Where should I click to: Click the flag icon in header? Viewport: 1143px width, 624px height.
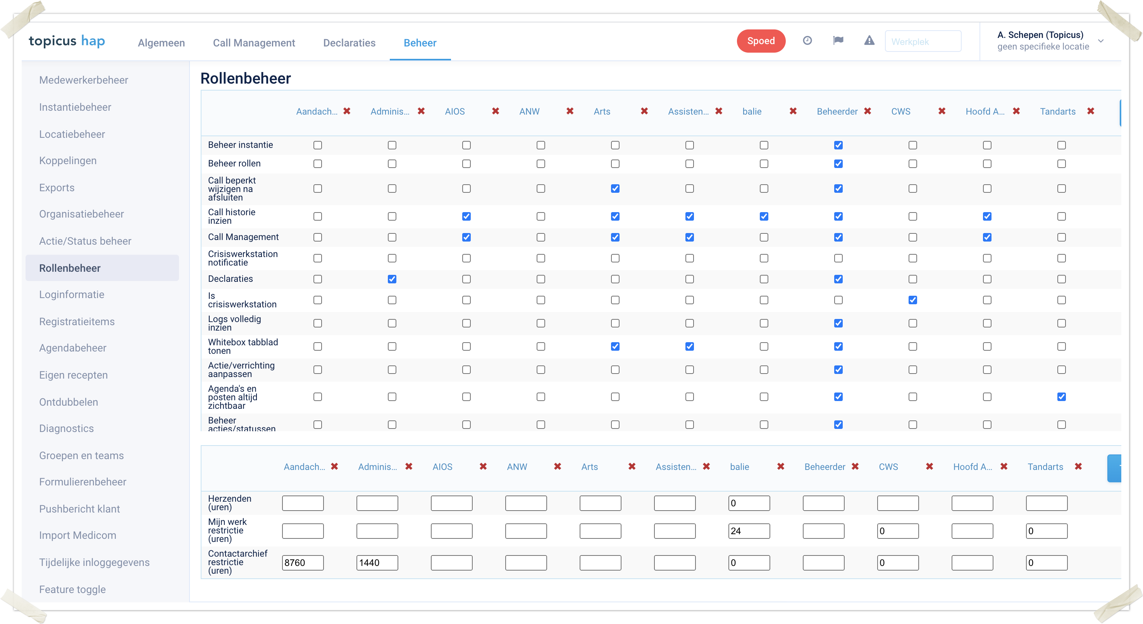point(838,41)
